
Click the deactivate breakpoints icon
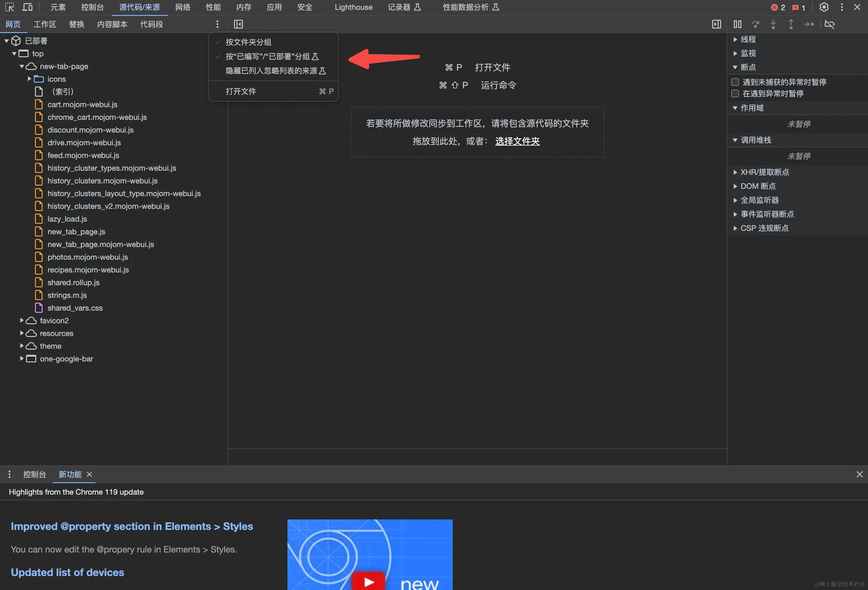pyautogui.click(x=829, y=24)
